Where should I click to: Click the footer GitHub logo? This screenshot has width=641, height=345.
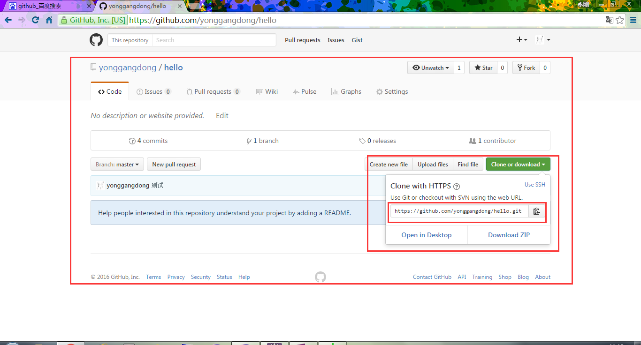pos(320,277)
